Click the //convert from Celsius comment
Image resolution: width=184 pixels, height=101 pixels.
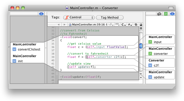click(80, 31)
